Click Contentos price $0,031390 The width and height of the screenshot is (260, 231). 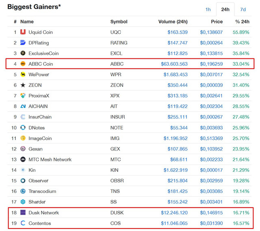tap(211, 223)
